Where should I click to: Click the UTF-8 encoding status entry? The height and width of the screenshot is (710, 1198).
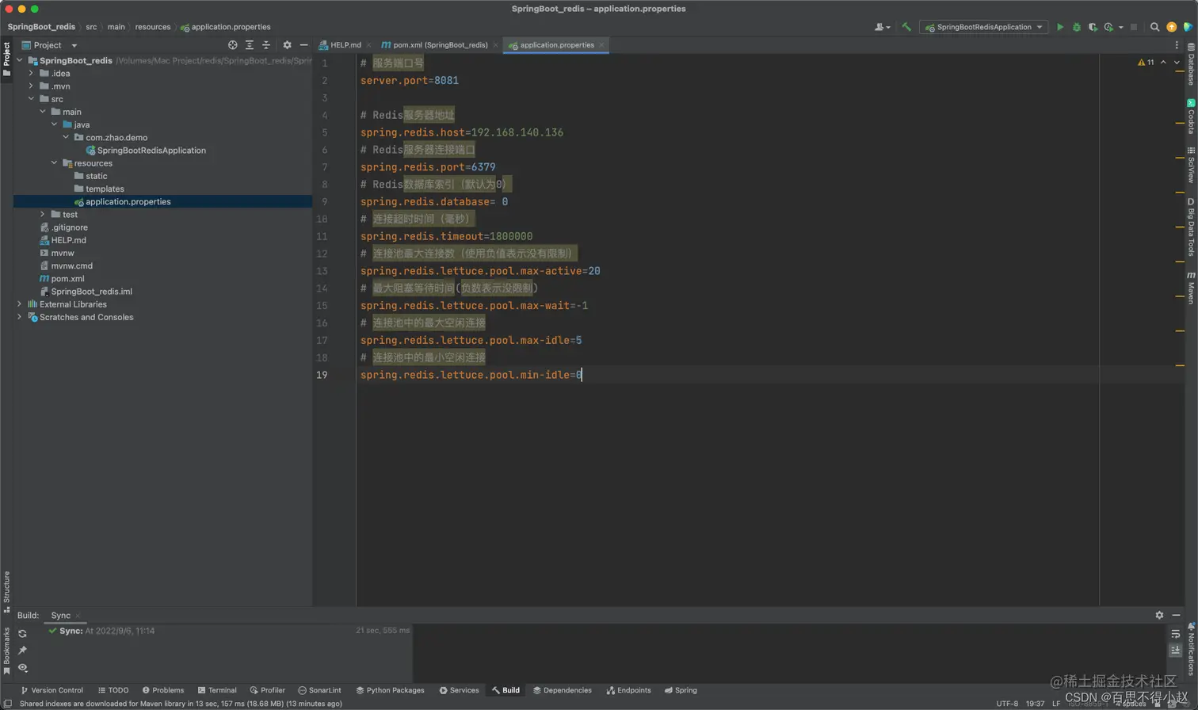coord(1007,704)
